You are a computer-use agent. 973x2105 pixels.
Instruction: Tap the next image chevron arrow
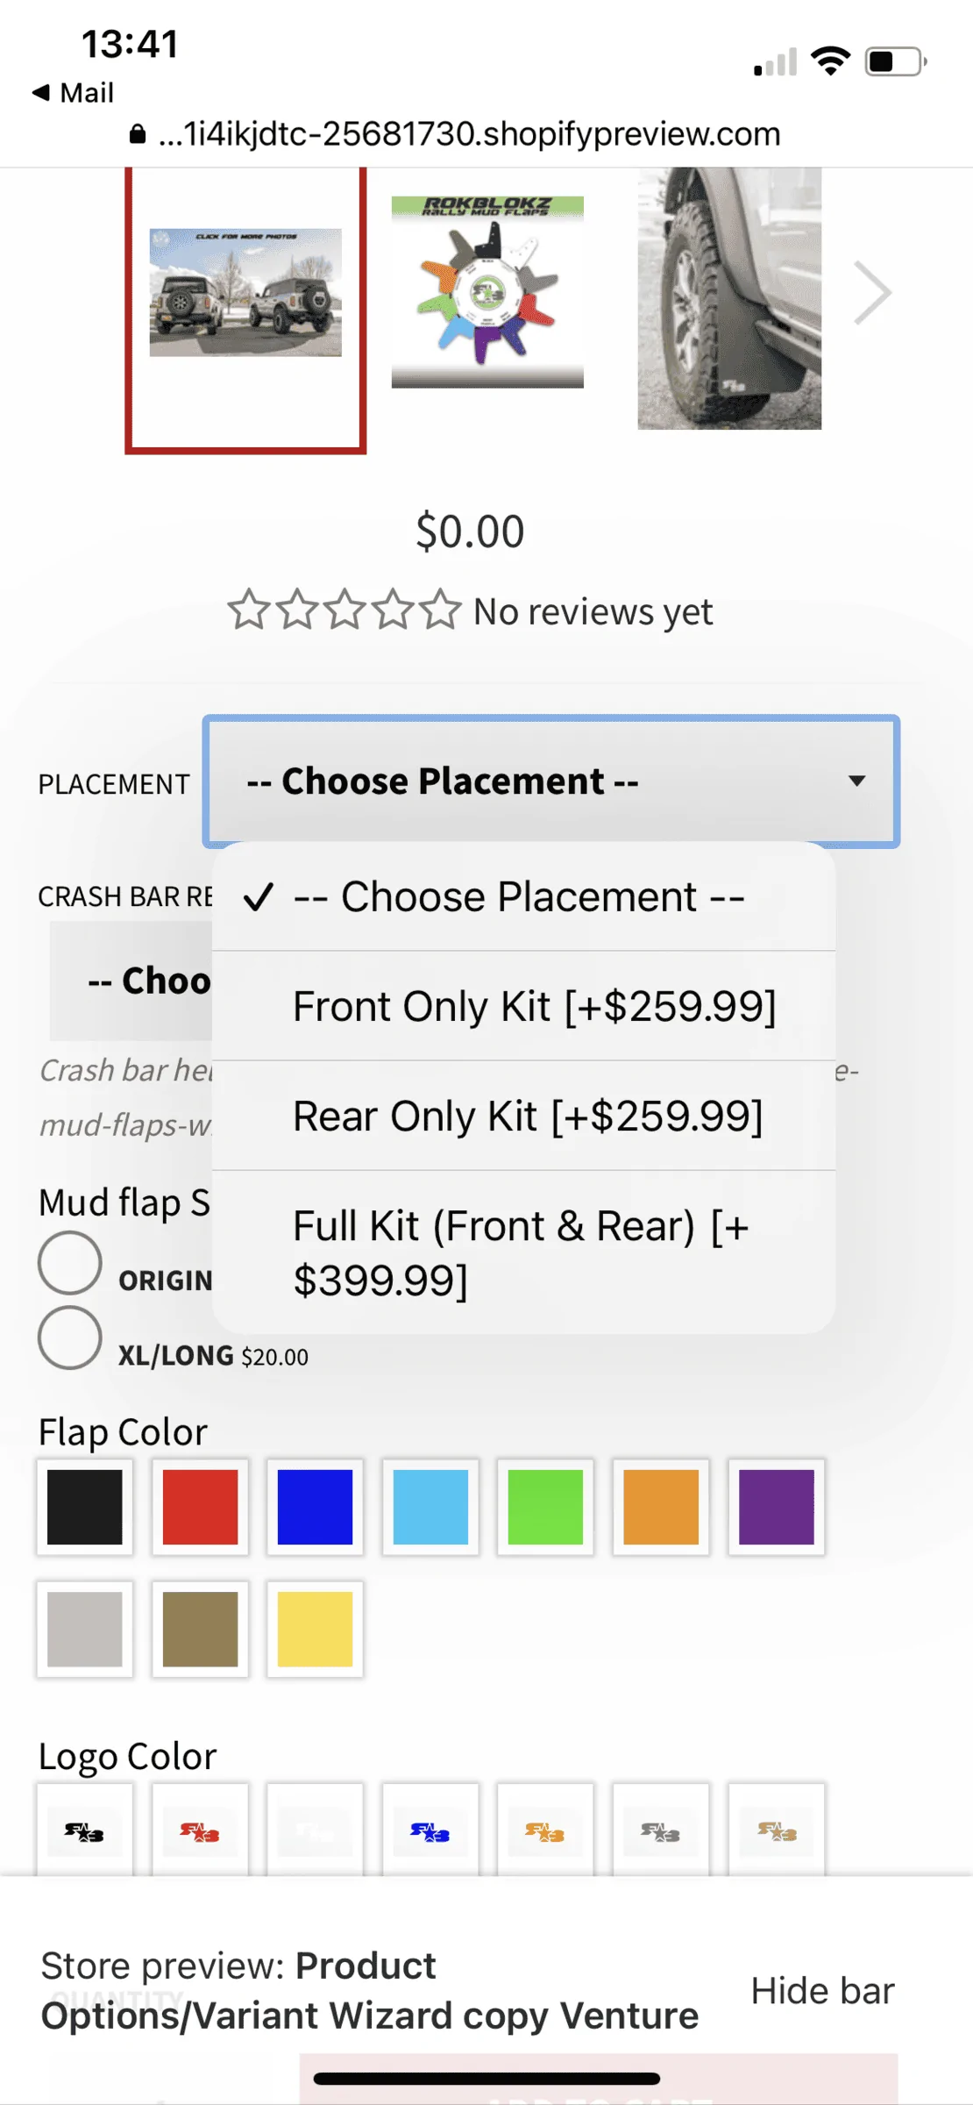pyautogui.click(x=872, y=293)
